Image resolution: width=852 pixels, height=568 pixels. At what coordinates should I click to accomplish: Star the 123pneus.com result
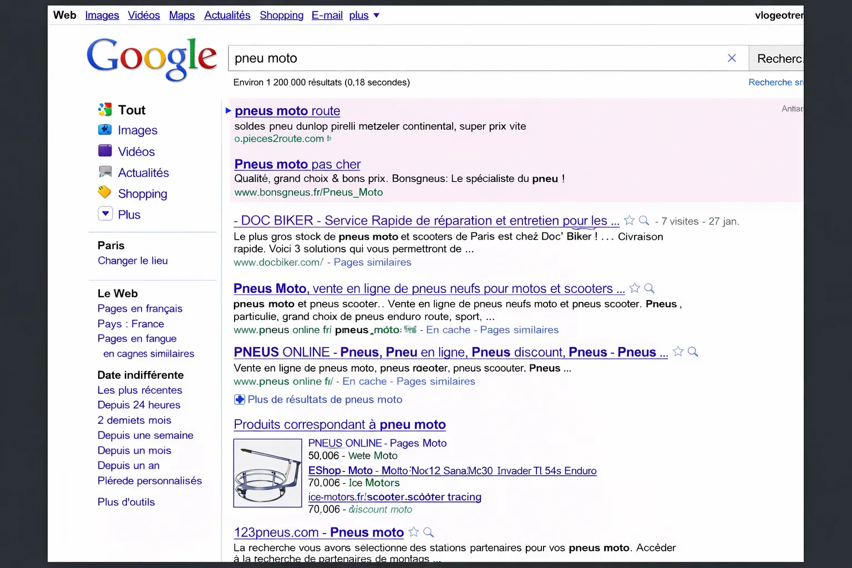click(413, 532)
